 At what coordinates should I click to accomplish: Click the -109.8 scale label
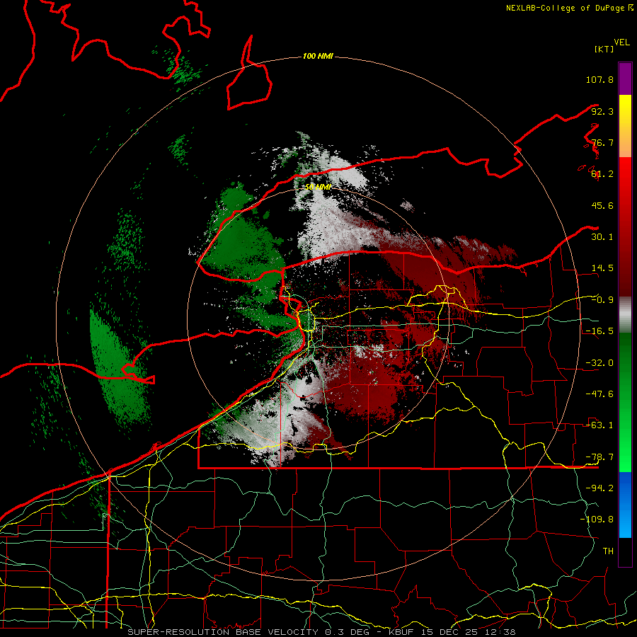point(597,520)
